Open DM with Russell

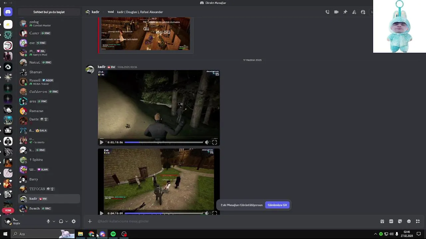point(49,82)
